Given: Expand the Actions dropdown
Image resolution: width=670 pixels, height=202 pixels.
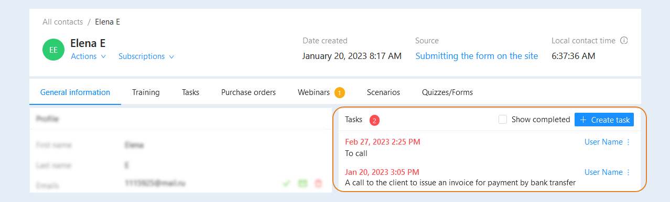Looking at the screenshot, I should click(x=89, y=56).
